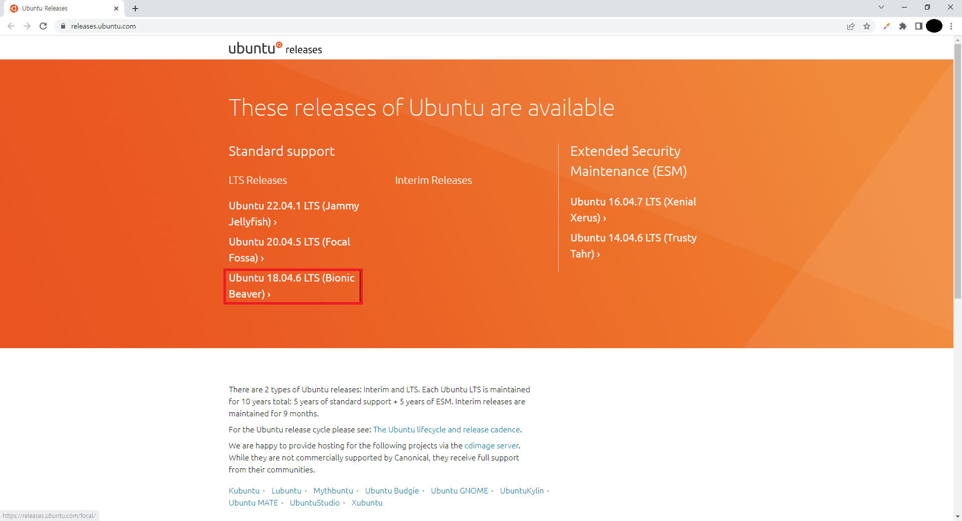Share this page icon in address bar
Viewport: 962px width, 521px height.
(x=851, y=26)
